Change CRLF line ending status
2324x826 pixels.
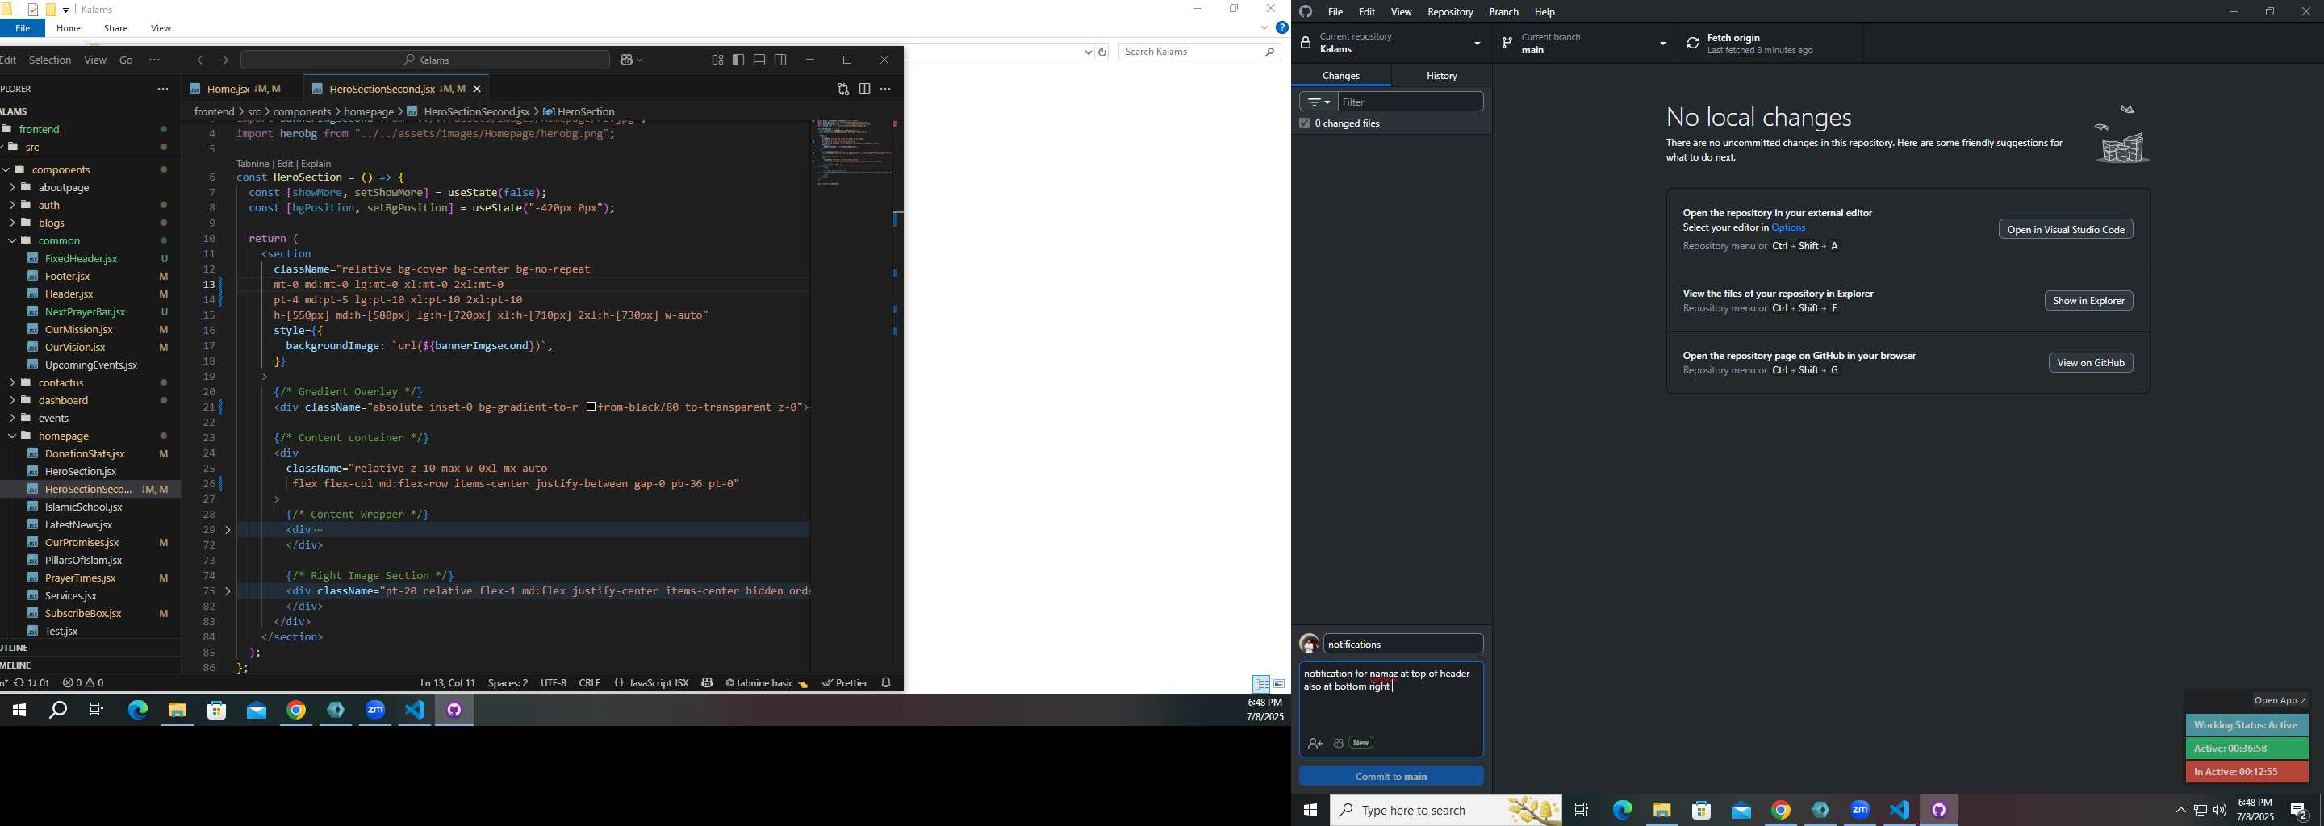[589, 683]
